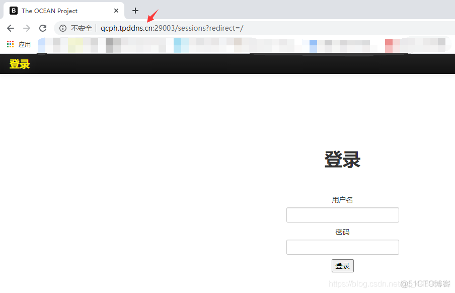
Task: Click the 用户名 field label
Action: point(342,199)
